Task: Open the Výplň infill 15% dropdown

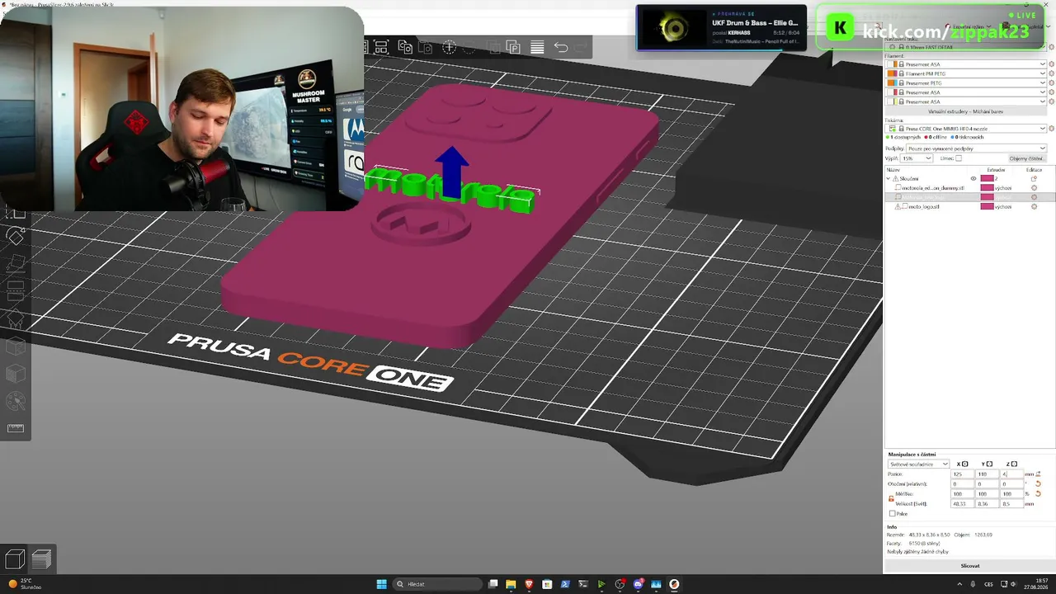Action: point(917,158)
